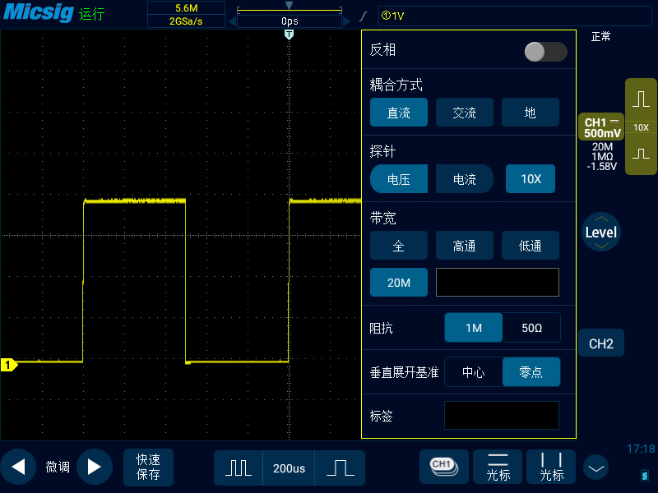Tap the -1.58V offset readout

point(602,167)
